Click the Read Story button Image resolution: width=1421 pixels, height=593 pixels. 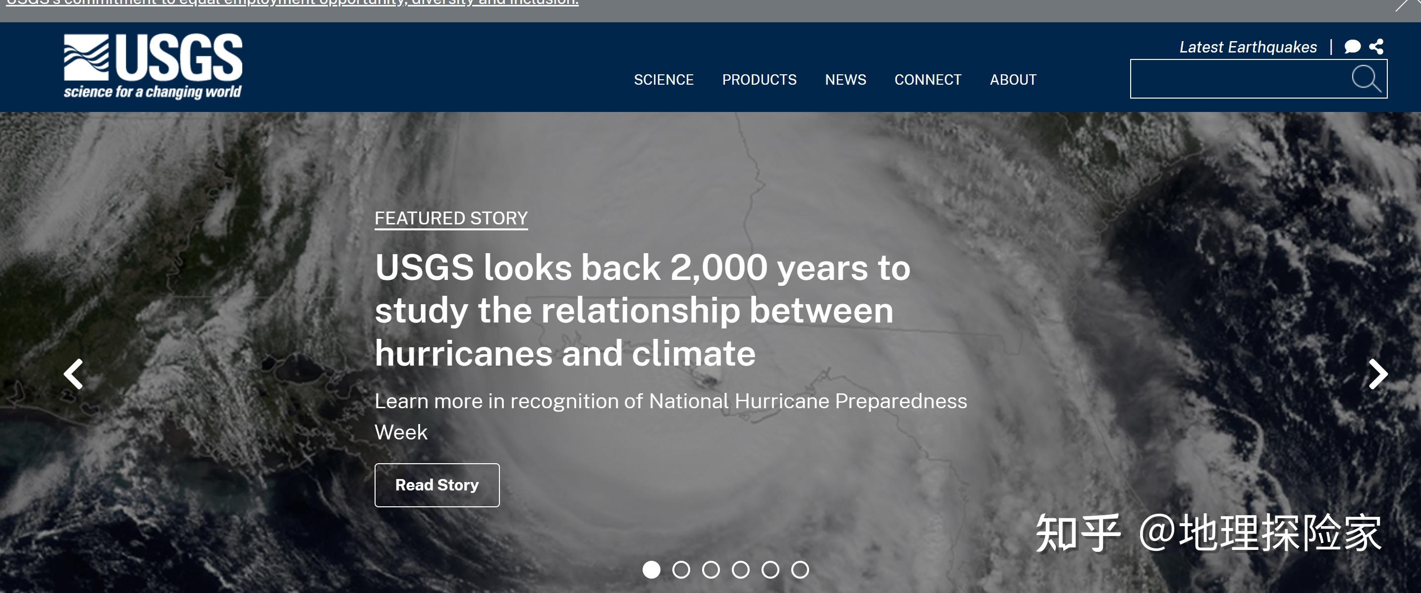437,485
